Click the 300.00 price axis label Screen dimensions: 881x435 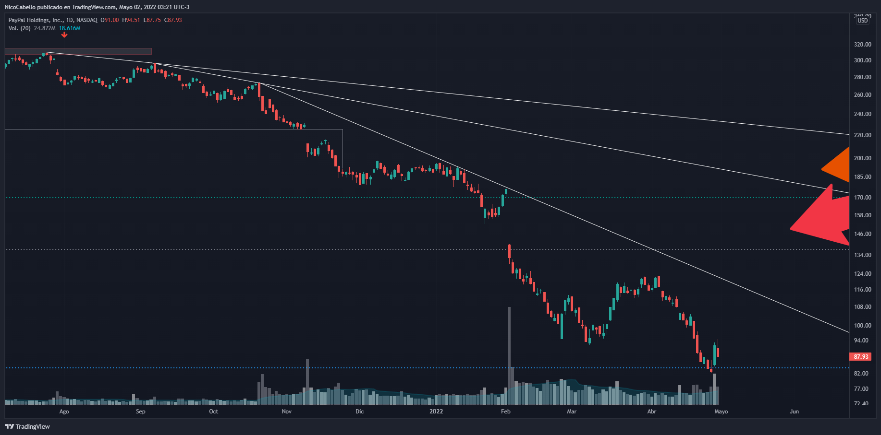[862, 60]
